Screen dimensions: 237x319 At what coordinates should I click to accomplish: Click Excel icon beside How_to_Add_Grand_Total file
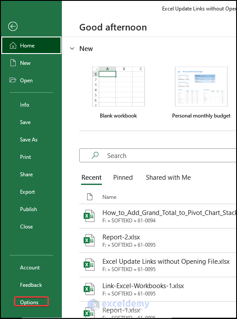(x=89, y=216)
